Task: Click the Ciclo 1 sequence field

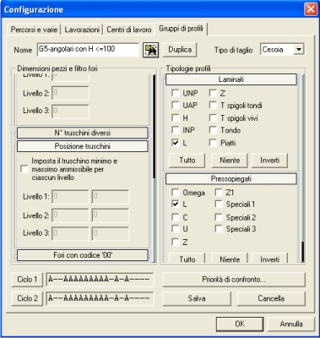Action: [x=100, y=280]
